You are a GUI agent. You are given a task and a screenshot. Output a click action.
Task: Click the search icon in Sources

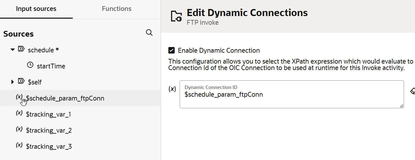pyautogui.click(x=149, y=33)
